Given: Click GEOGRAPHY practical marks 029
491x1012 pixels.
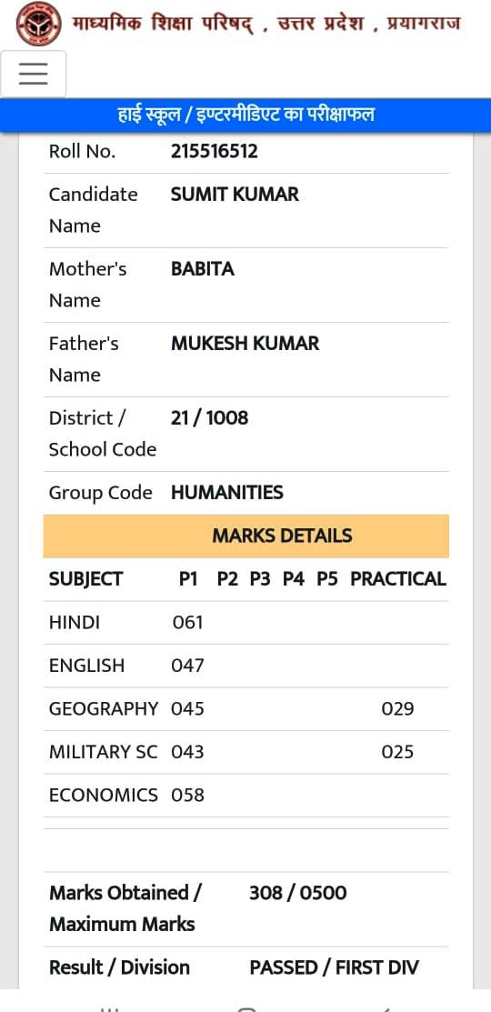Looking at the screenshot, I should (397, 708).
